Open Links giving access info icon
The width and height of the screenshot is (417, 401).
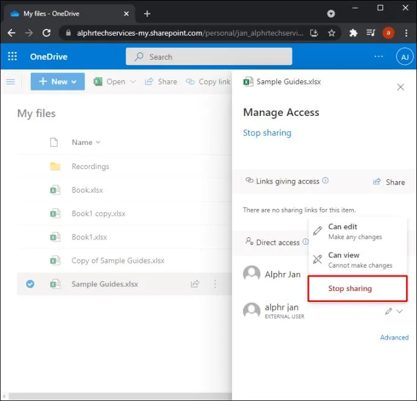325,181
